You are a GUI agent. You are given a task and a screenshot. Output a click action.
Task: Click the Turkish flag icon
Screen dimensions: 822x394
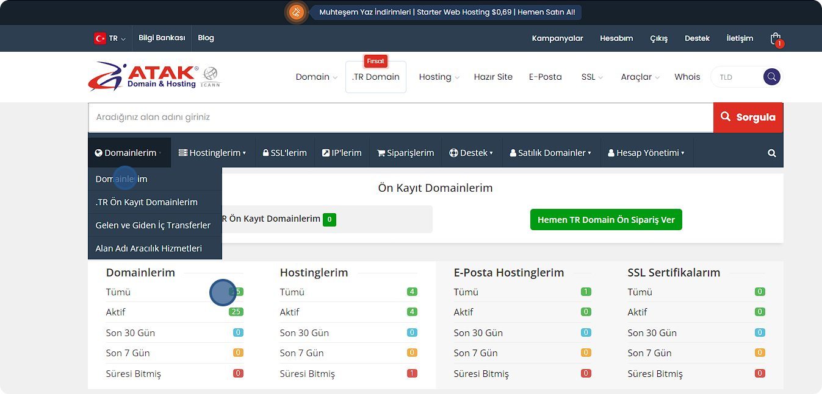pyautogui.click(x=99, y=38)
